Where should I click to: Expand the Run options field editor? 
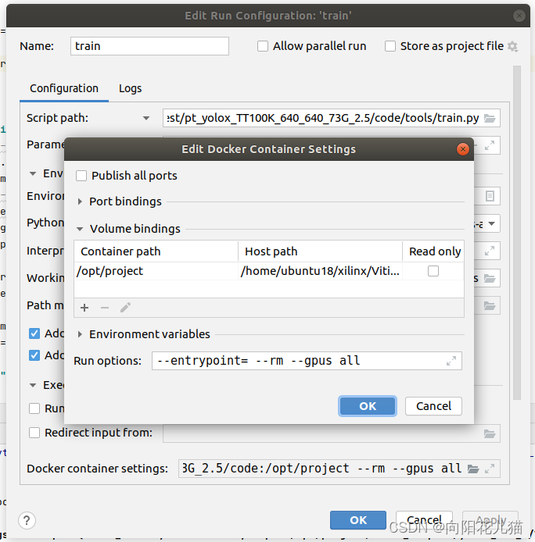[451, 361]
